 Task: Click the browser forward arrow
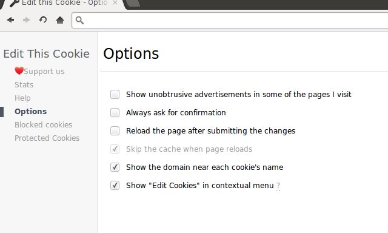click(26, 20)
